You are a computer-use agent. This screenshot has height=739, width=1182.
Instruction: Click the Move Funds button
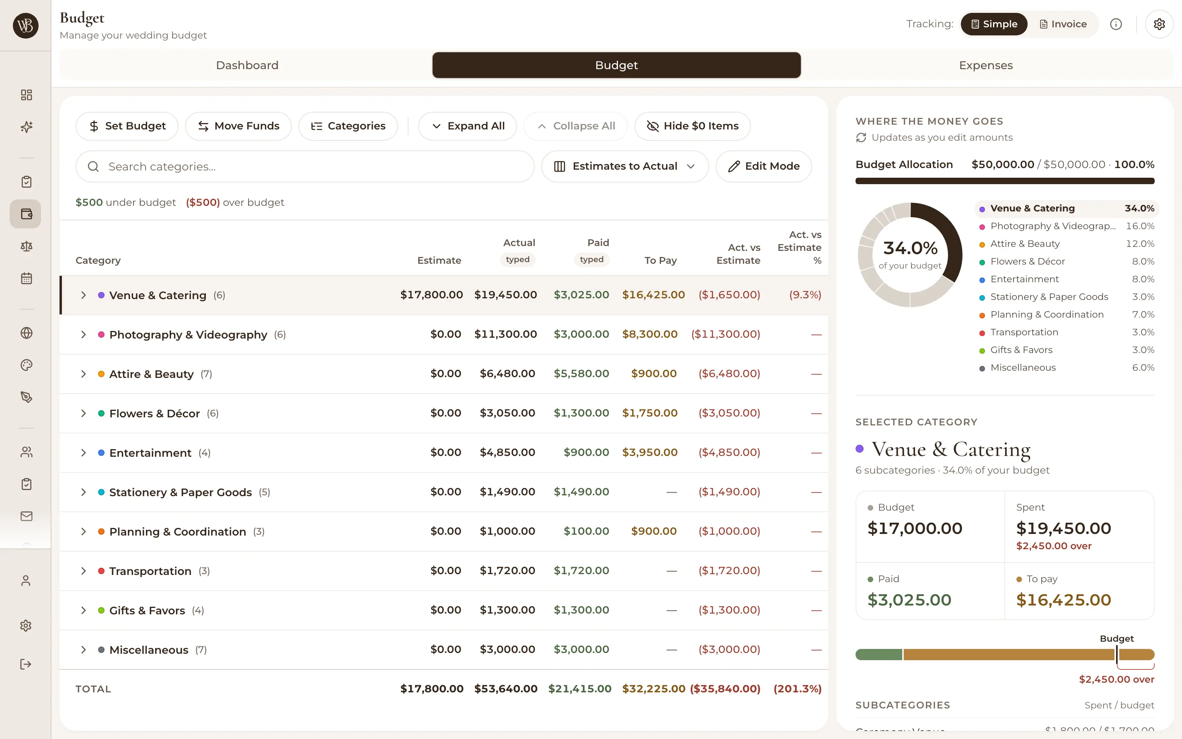(x=238, y=126)
